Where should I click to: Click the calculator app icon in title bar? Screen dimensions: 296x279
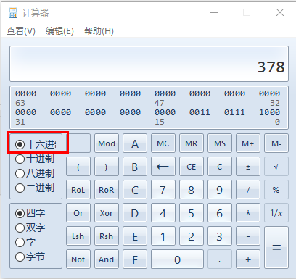pyautogui.click(x=13, y=12)
